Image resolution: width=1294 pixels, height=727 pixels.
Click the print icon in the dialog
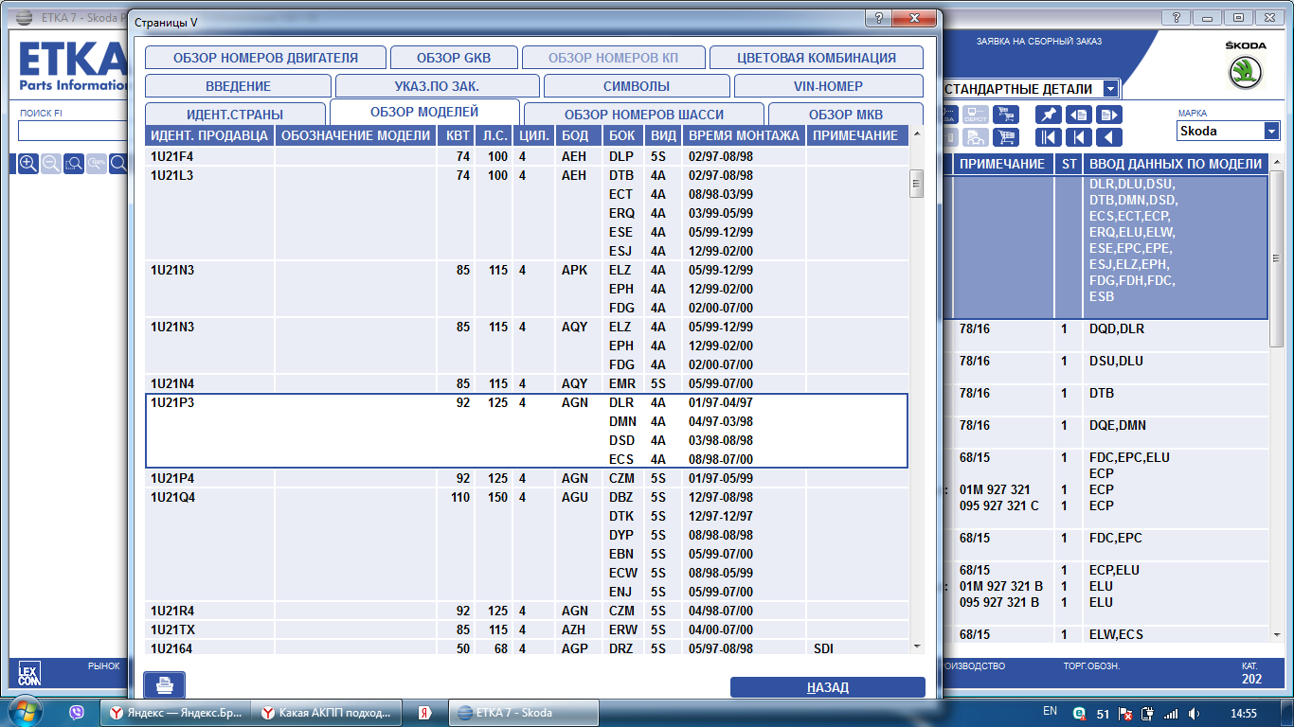pyautogui.click(x=164, y=684)
